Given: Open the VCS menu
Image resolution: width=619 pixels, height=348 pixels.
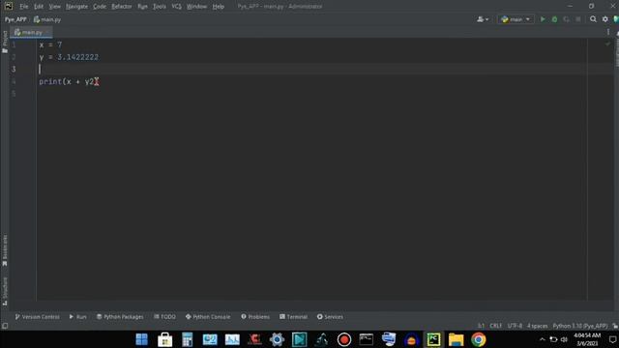Looking at the screenshot, I should click(176, 7).
